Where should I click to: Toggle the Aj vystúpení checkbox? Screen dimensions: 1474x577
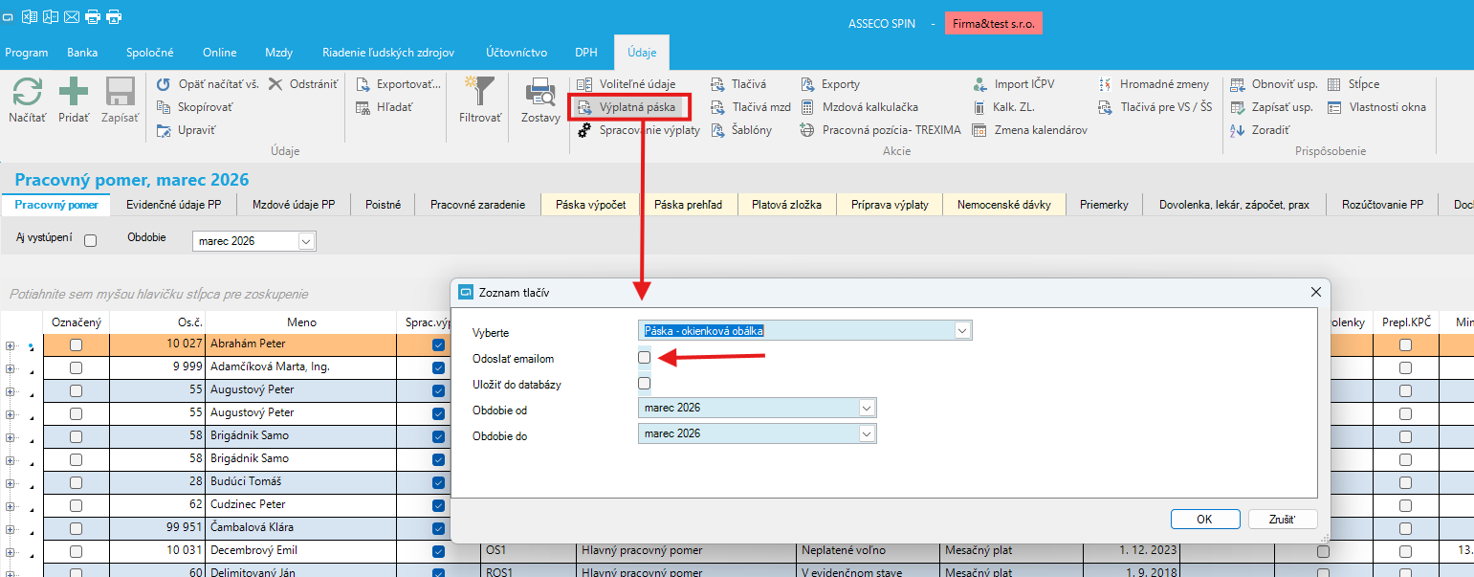click(91, 241)
